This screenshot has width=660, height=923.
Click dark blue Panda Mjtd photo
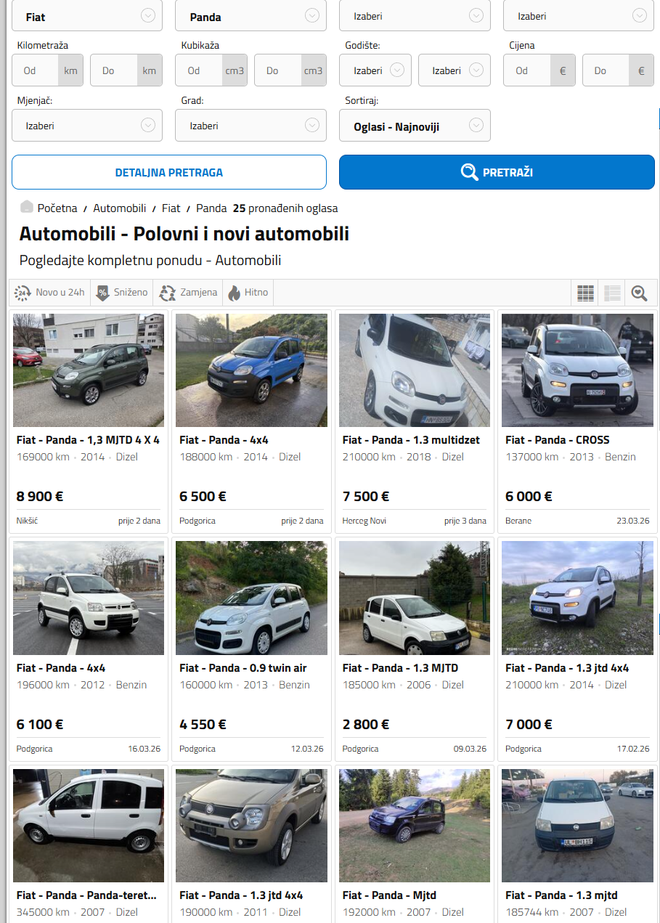[415, 826]
